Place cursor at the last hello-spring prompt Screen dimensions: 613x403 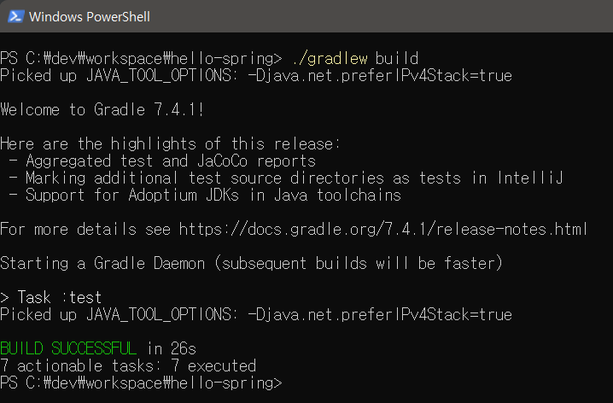point(141,383)
